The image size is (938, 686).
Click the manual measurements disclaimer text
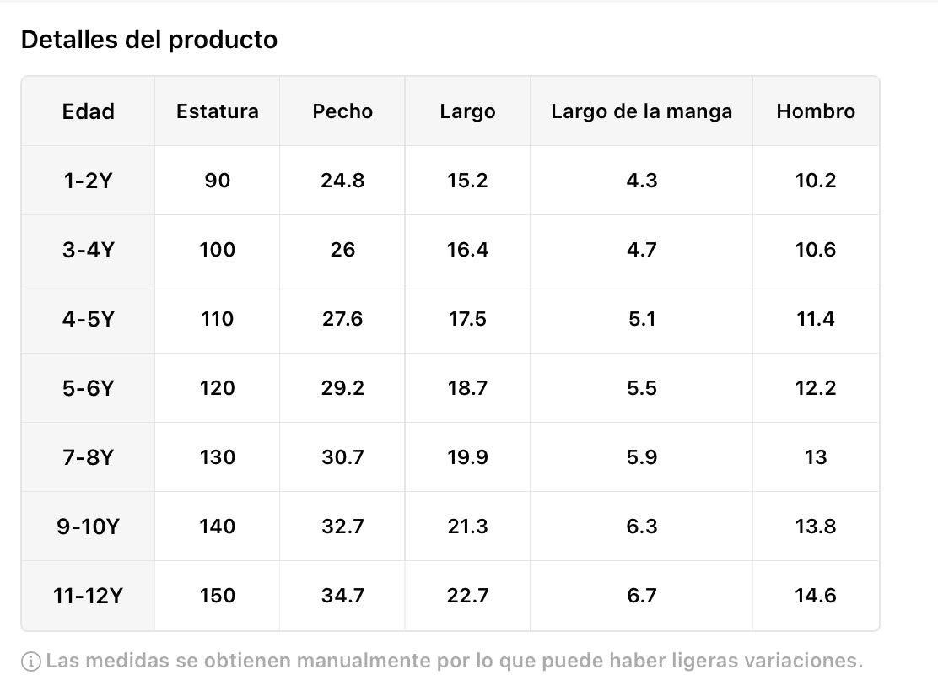(454, 661)
